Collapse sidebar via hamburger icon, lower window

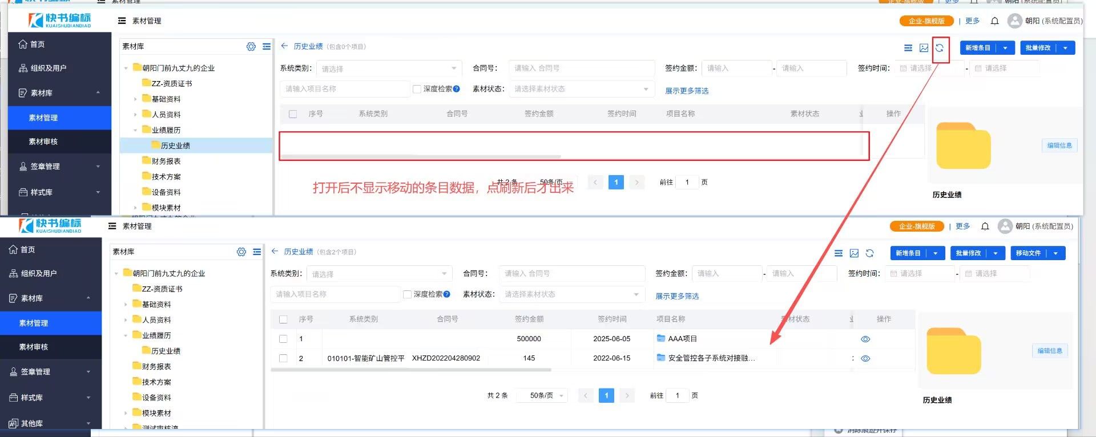(x=112, y=226)
